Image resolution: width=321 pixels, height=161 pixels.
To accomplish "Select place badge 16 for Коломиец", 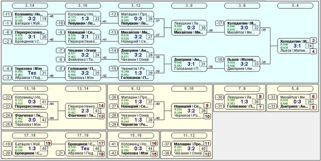I will pyautogui.click(x=154, y=143).
